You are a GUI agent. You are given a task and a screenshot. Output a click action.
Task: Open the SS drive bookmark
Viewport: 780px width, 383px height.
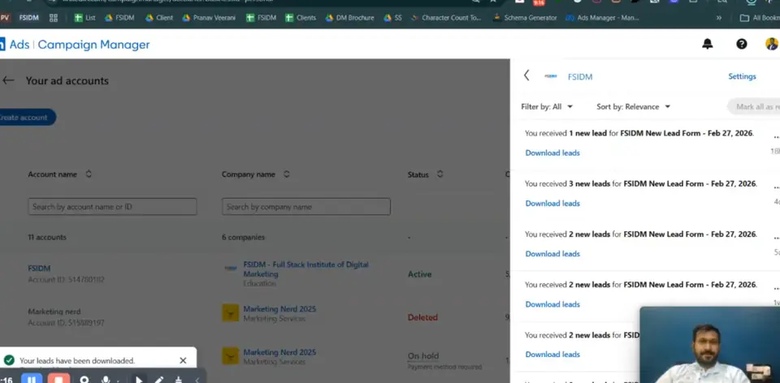click(x=392, y=18)
